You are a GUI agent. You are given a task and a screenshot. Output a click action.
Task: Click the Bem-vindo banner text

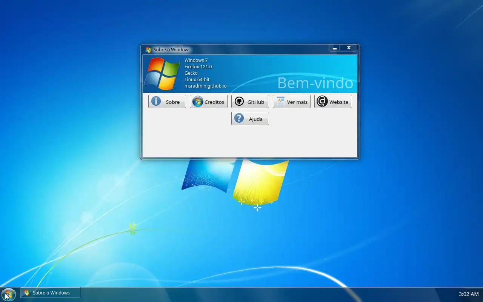tap(315, 83)
